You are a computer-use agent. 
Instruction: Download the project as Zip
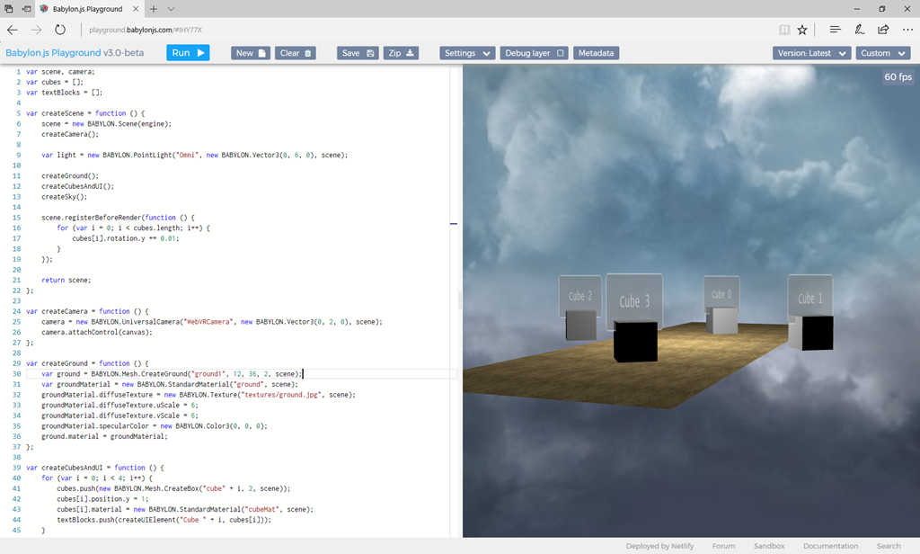[401, 53]
